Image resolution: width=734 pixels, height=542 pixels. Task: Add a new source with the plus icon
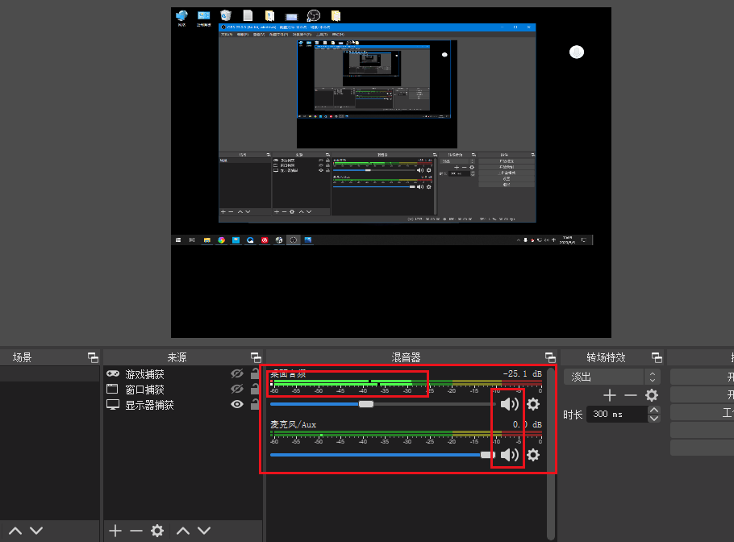115,531
